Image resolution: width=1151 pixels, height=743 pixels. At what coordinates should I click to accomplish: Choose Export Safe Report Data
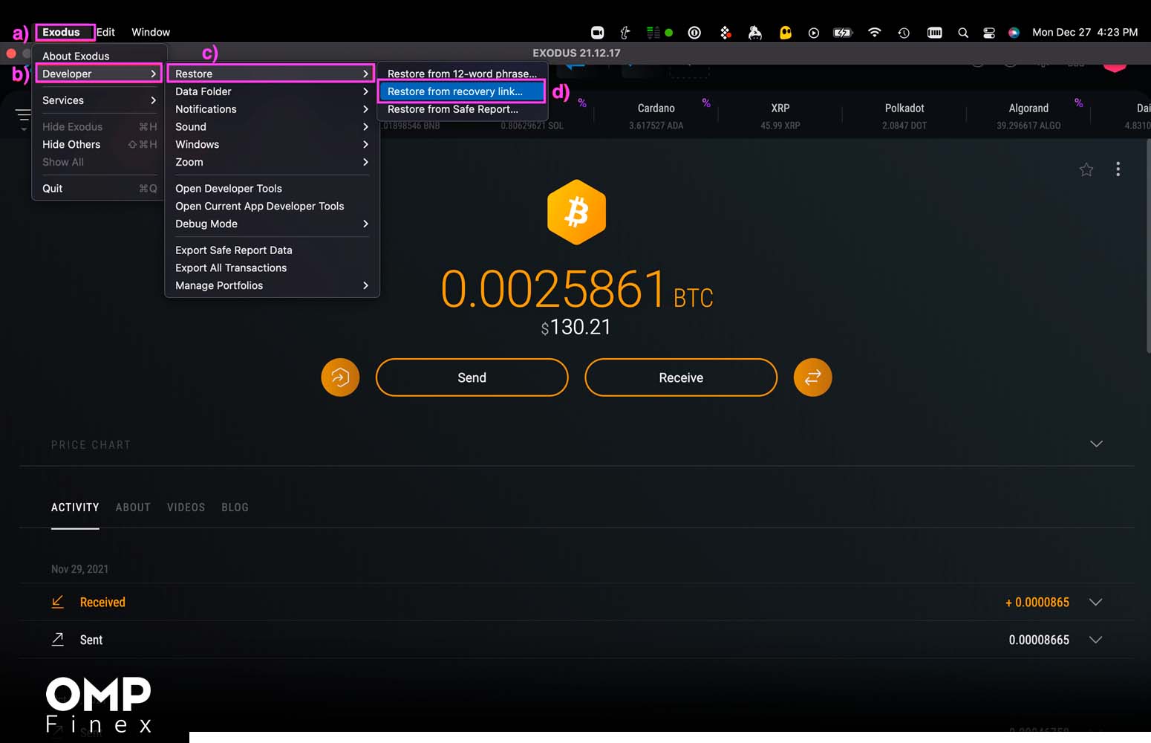click(271, 250)
